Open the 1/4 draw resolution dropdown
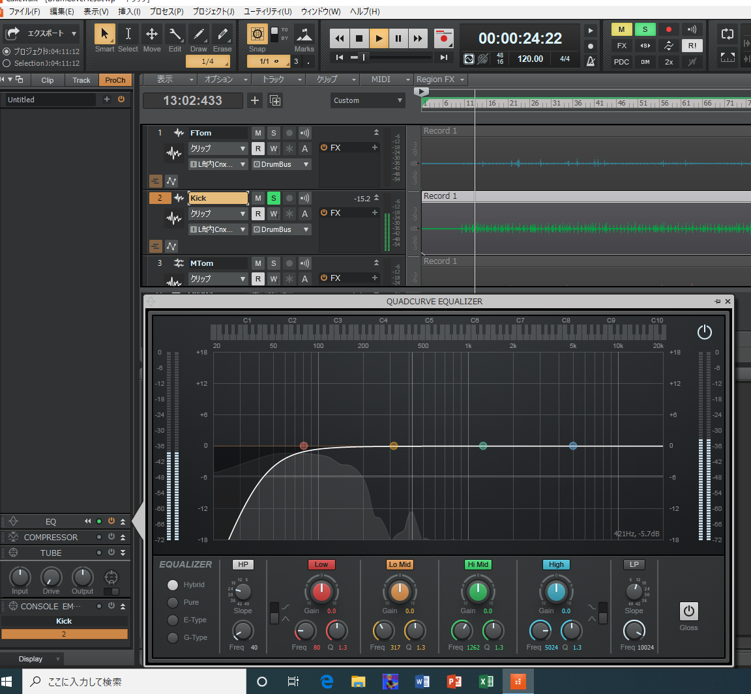 pos(208,62)
